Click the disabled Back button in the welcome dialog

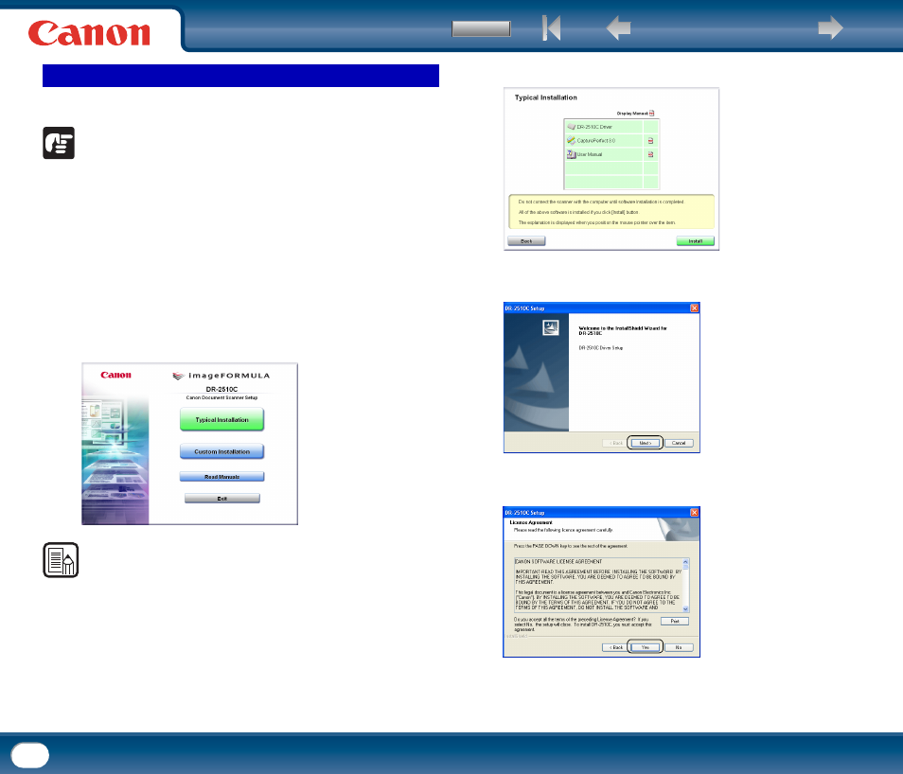[x=615, y=443]
